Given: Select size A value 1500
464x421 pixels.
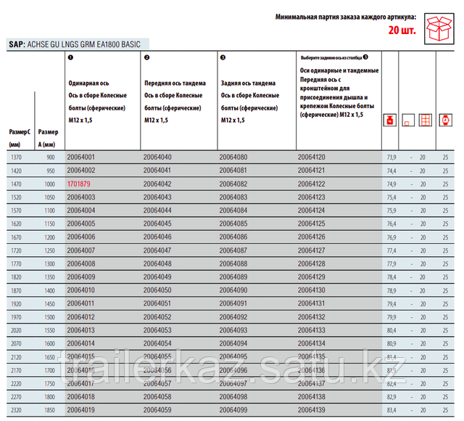Looking at the screenshot, I should [x=50, y=317].
